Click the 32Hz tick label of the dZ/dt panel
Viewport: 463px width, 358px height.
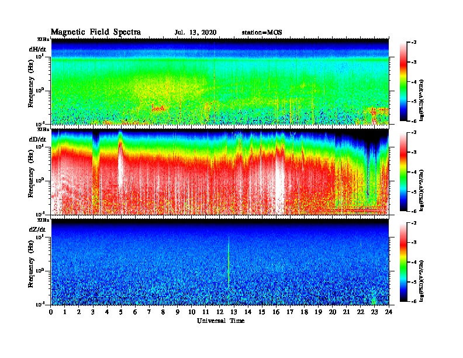(43, 220)
